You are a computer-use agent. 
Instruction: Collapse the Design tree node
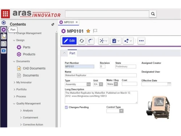(x=14, y=40)
